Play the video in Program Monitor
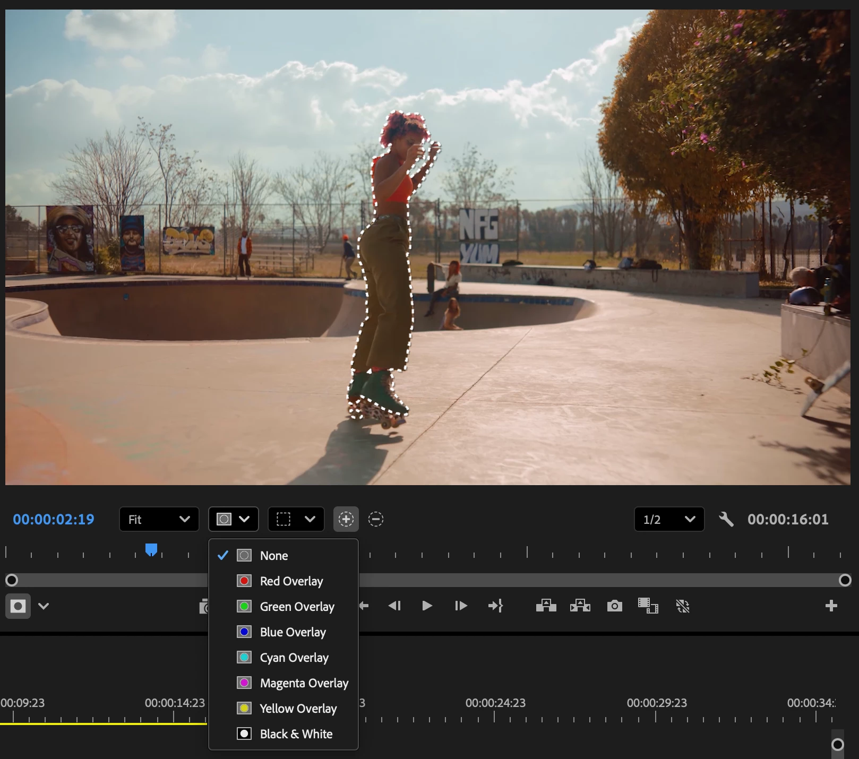This screenshot has width=859, height=759. pos(427,606)
